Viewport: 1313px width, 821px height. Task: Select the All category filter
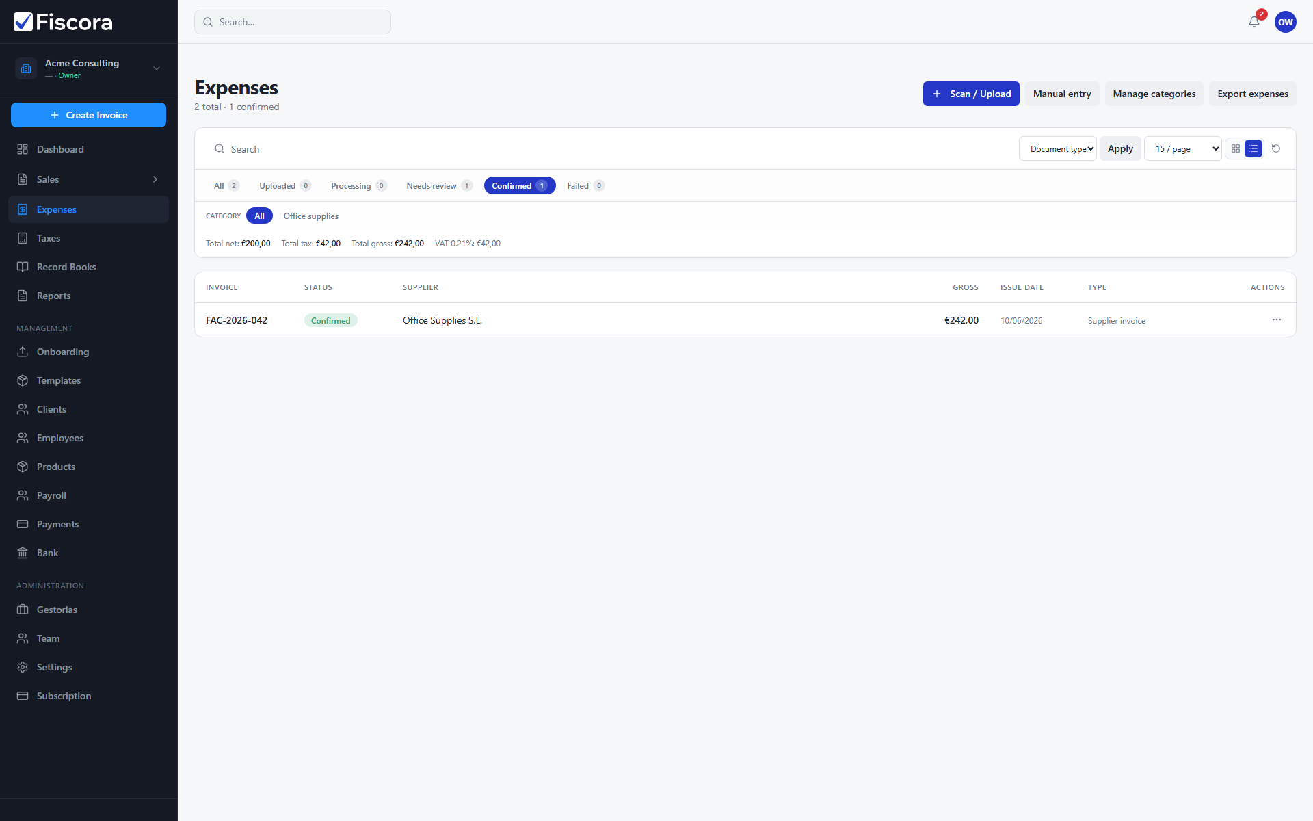click(259, 216)
